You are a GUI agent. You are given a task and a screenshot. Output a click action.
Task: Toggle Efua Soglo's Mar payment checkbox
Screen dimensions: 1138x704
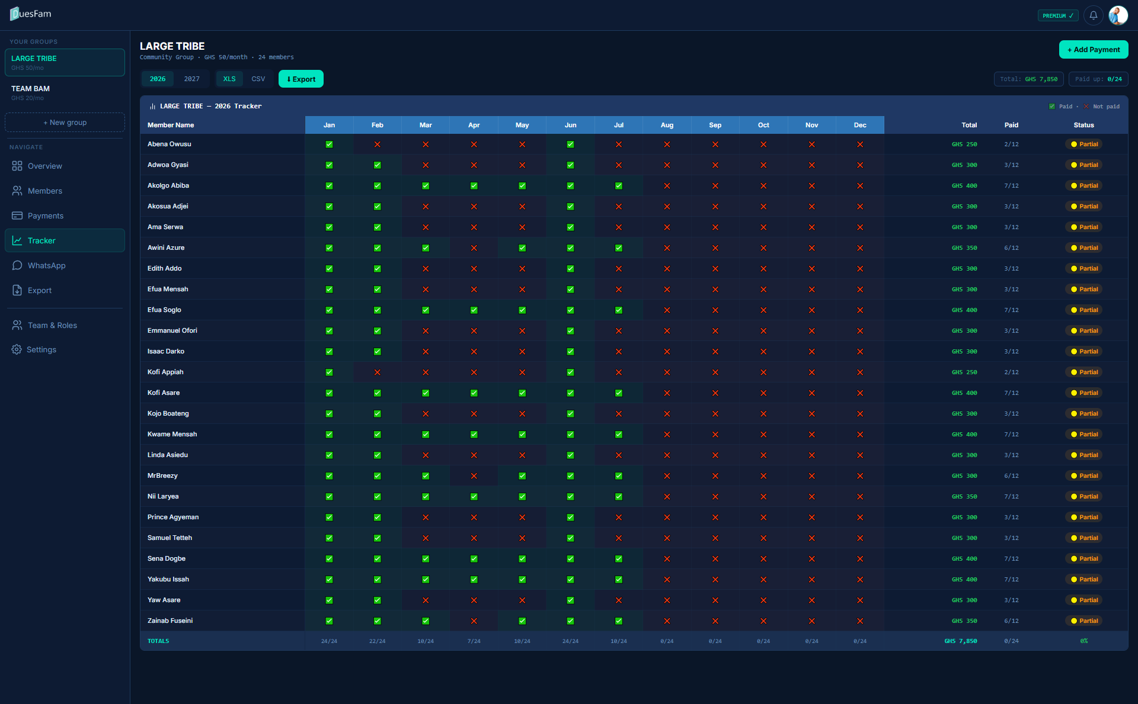426,310
